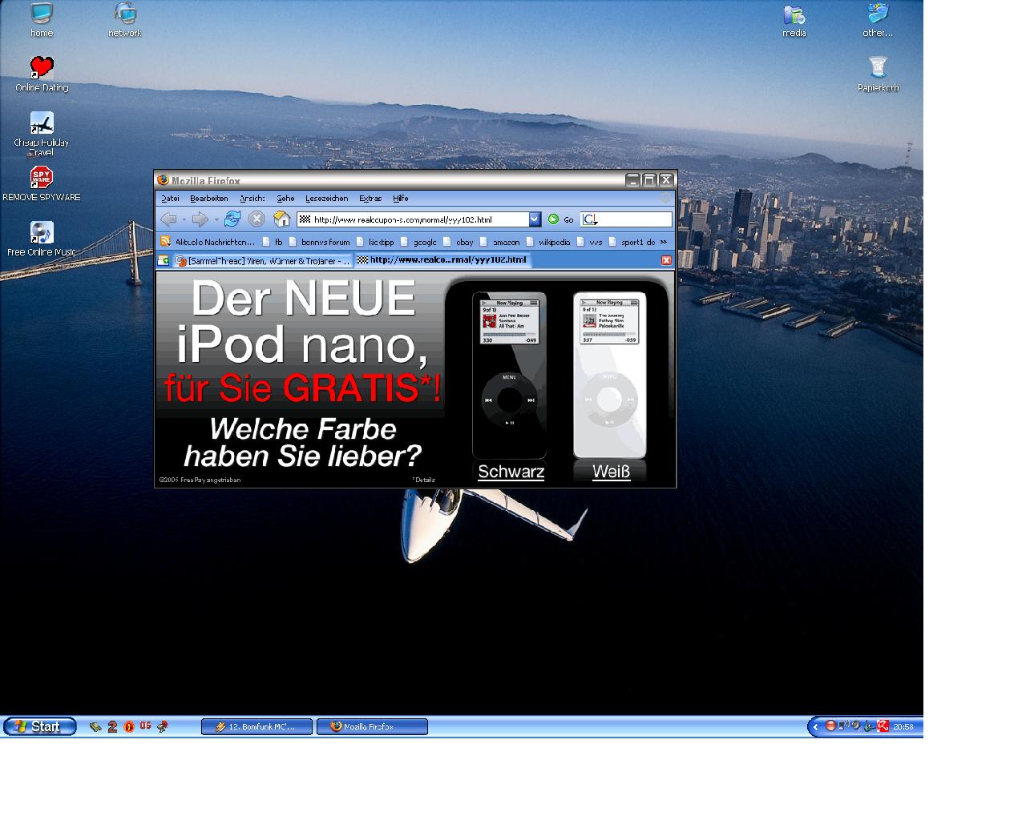Viewport: 1026px width, 820px height.
Task: Choose the Schwarz iPod link
Action: coord(511,472)
